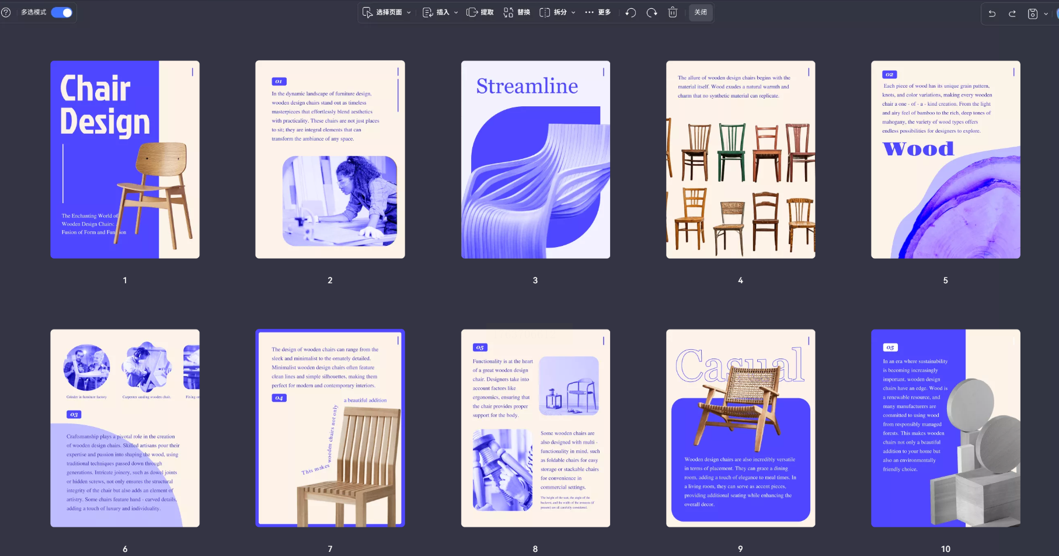Image resolution: width=1059 pixels, height=556 pixels.
Task: Click the undo arrow icon
Action: 992,13
